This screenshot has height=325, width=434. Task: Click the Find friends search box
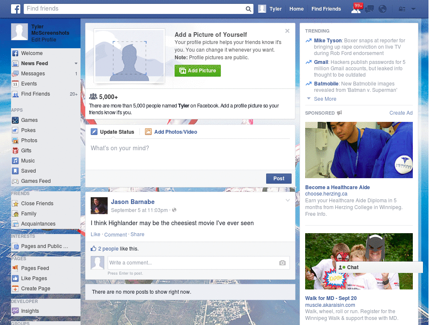134,9
